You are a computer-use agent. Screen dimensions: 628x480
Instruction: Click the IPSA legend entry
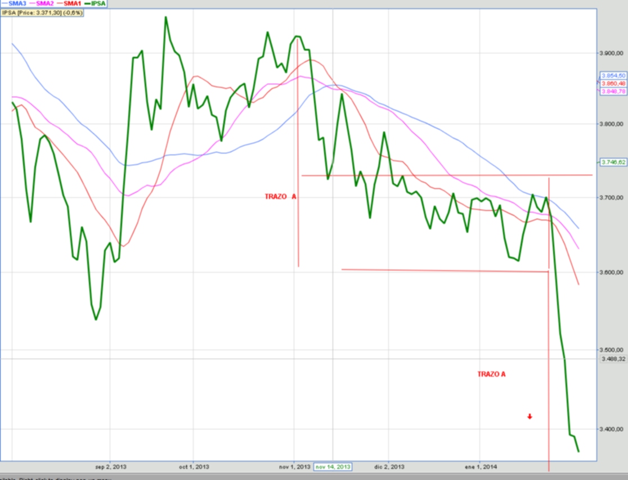click(95, 3)
